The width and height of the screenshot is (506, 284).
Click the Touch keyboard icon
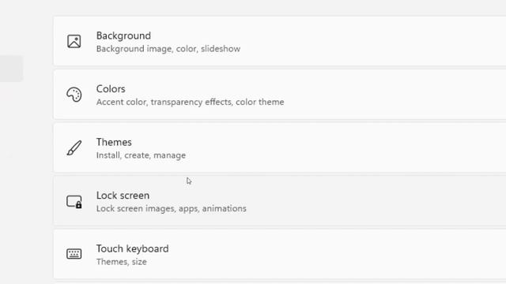(74, 254)
